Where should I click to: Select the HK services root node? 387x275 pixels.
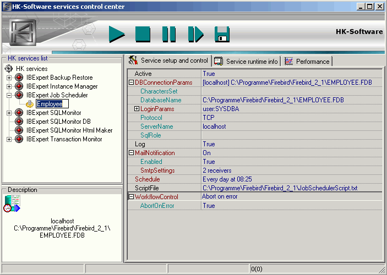tap(32, 69)
